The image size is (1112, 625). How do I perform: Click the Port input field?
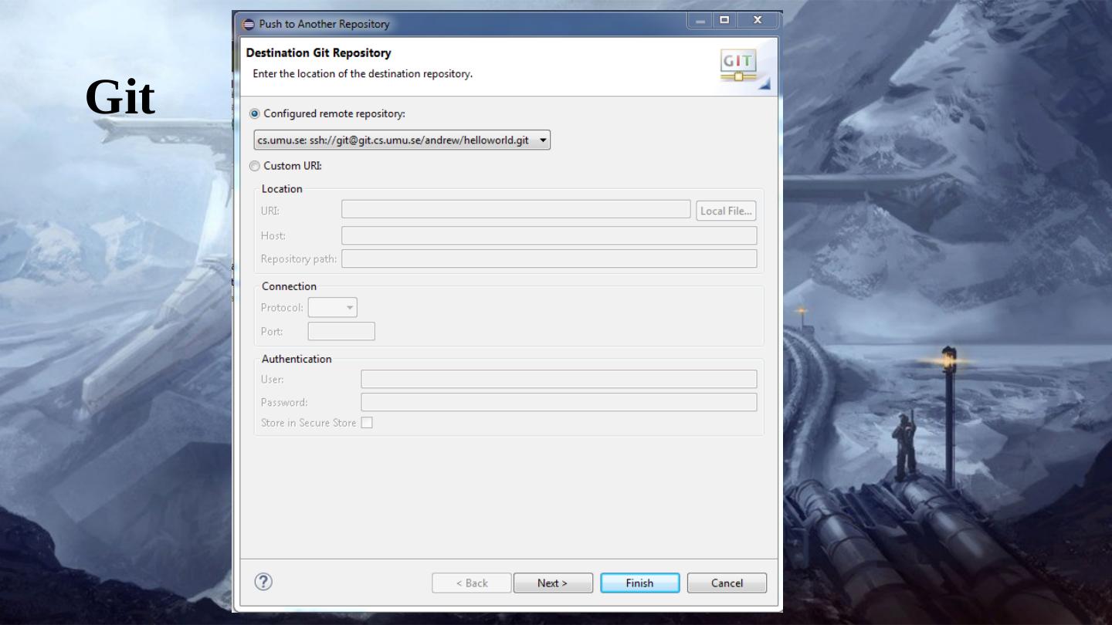tap(341, 332)
